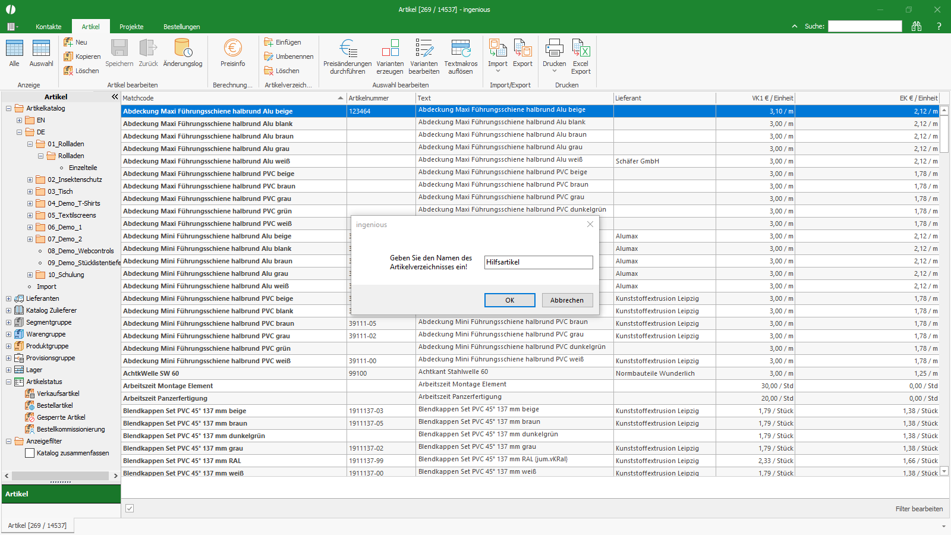Confirm dialog with OK button
Viewport: 951px width, 535px height.
pos(510,300)
